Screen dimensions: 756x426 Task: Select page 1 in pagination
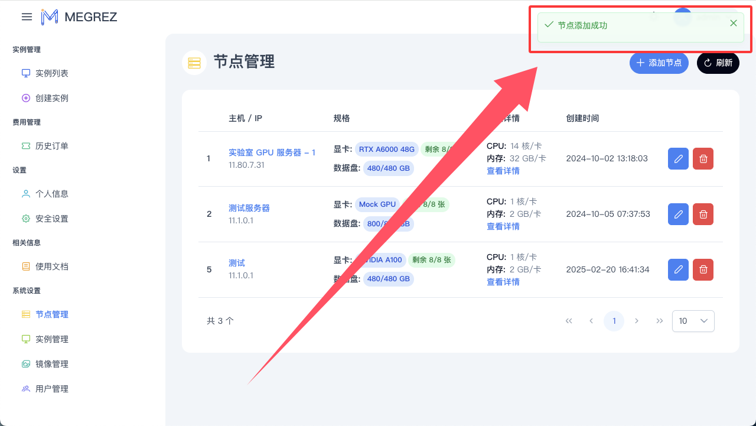(614, 321)
